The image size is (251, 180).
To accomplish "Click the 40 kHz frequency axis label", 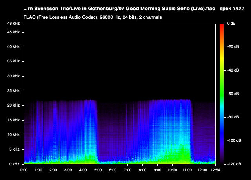I will (13, 47).
